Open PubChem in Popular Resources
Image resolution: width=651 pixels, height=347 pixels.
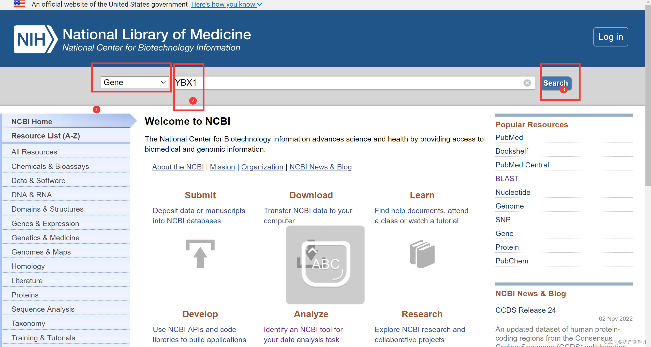[x=512, y=261]
